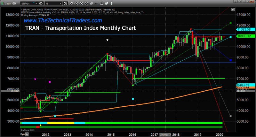Click the green 10990.12 price label
Image resolution: width=256 pixels, height=137 pixels.
tap(245, 36)
